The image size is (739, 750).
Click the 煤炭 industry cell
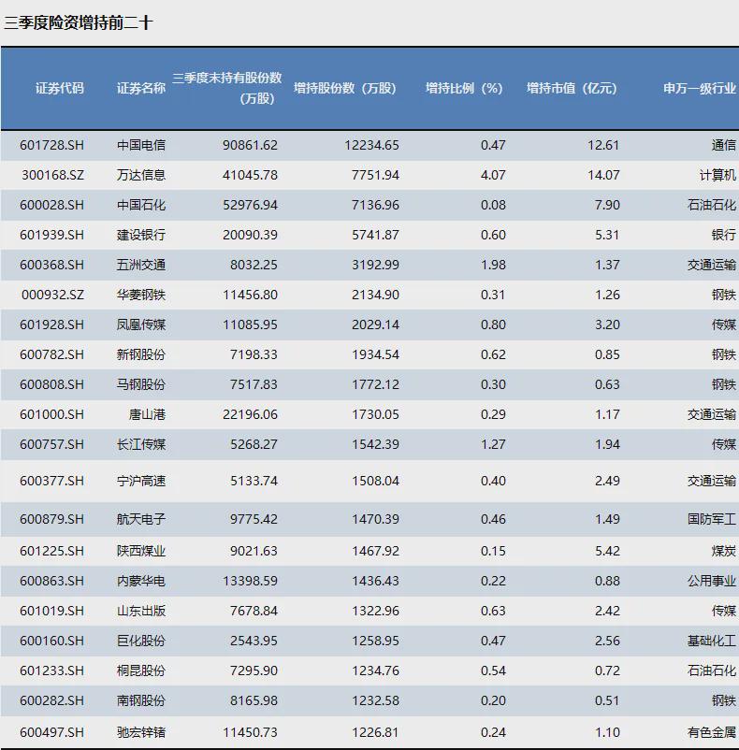724,551
